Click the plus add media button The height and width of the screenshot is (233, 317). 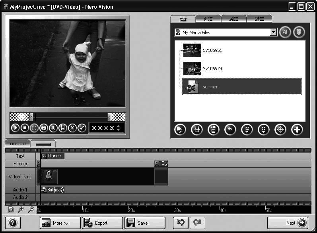coord(297,130)
